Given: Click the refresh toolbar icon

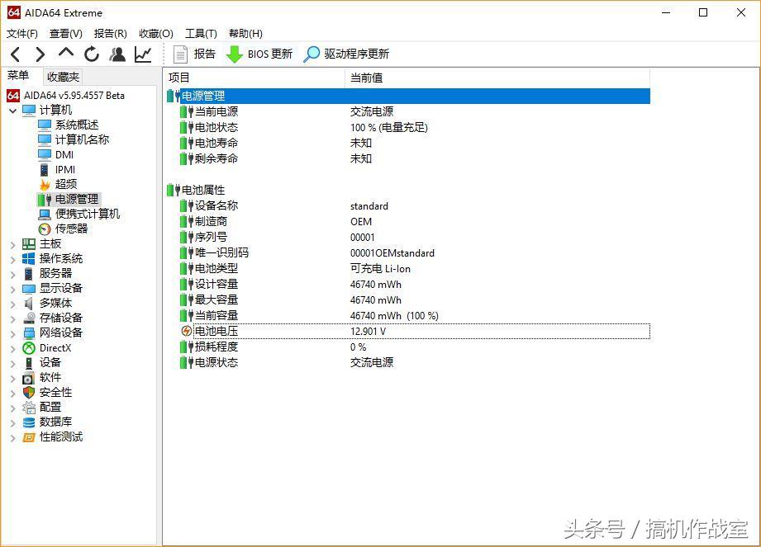Looking at the screenshot, I should [91, 53].
